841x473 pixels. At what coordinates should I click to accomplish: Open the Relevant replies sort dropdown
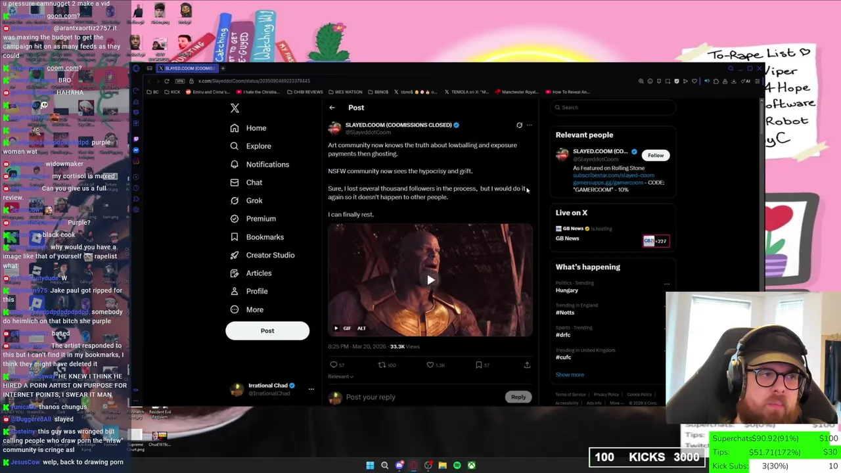click(x=340, y=376)
